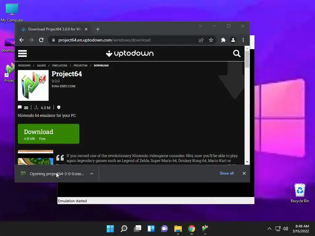Click the Uptodown logo
315x236 pixels.
click(x=130, y=53)
